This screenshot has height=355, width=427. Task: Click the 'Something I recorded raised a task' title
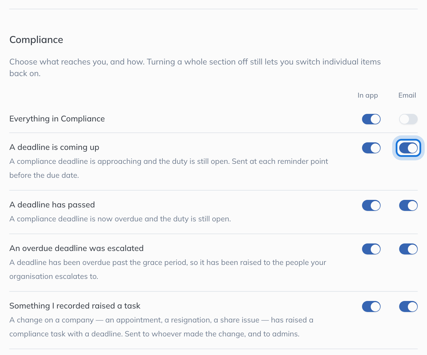click(x=75, y=306)
